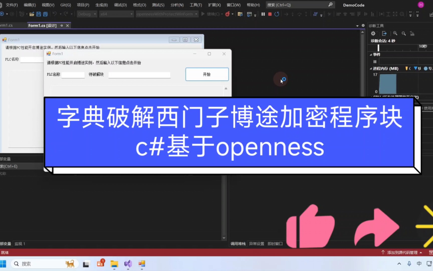Zoom in on diagnostic timeline
Screen dimensions: 433x271
click(x=395, y=33)
